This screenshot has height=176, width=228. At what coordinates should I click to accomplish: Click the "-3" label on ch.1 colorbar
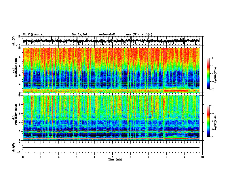[x=212, y=58]
